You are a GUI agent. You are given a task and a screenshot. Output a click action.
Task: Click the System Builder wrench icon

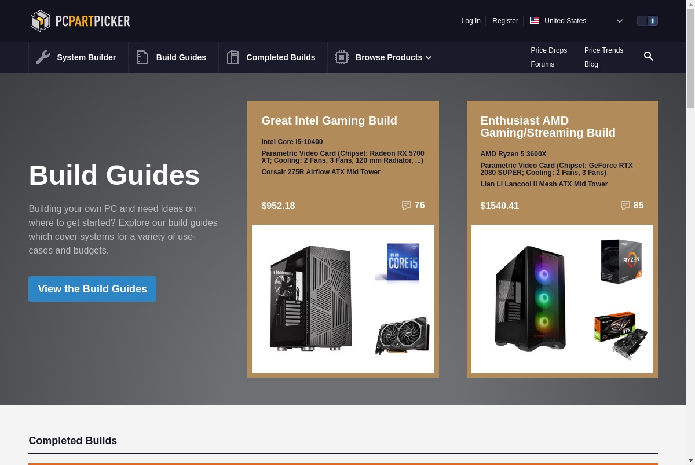coord(43,57)
